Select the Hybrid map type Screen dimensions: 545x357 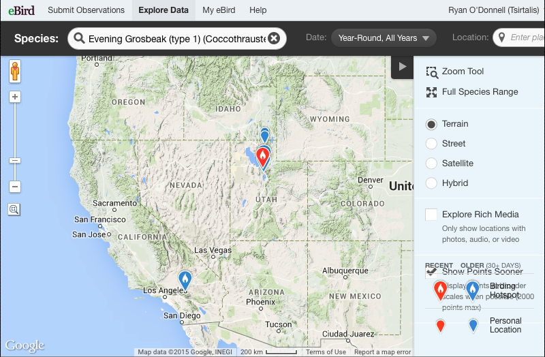point(431,183)
